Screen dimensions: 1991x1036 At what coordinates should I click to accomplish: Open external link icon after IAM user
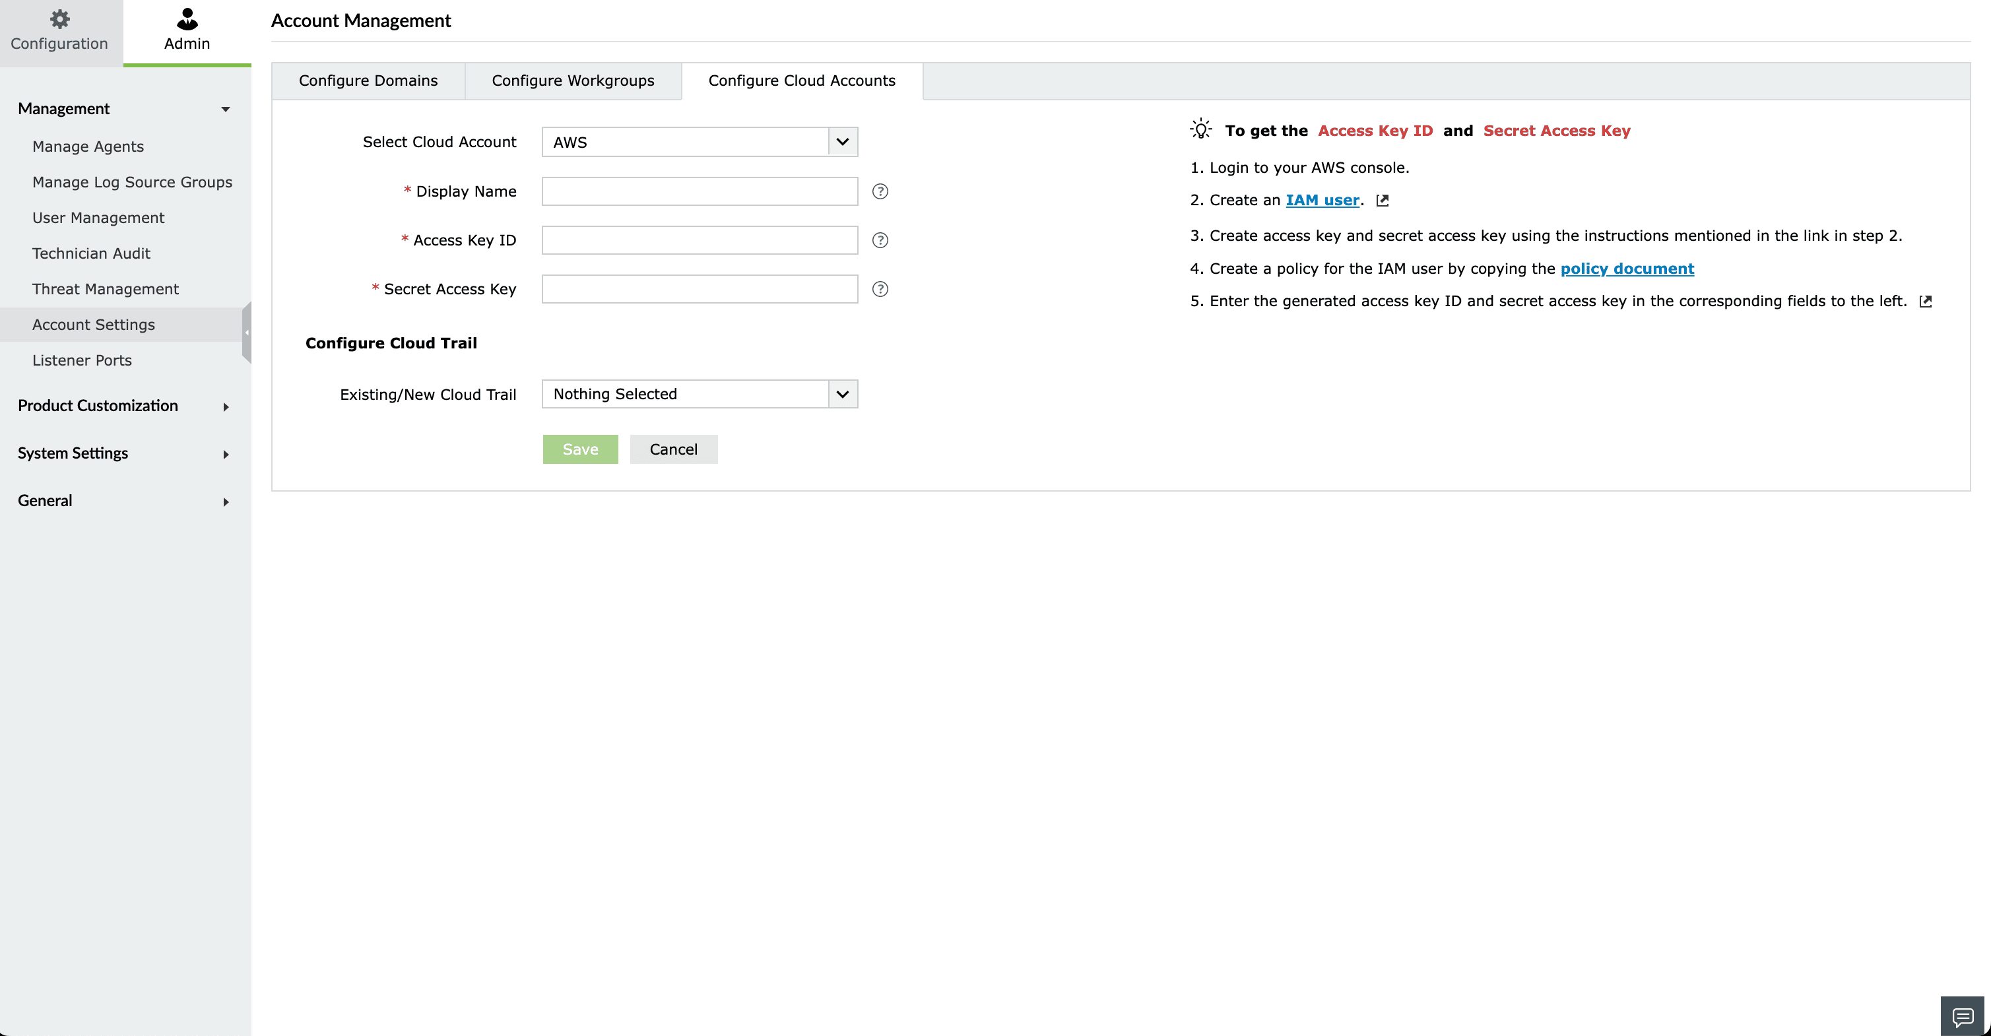(1383, 201)
